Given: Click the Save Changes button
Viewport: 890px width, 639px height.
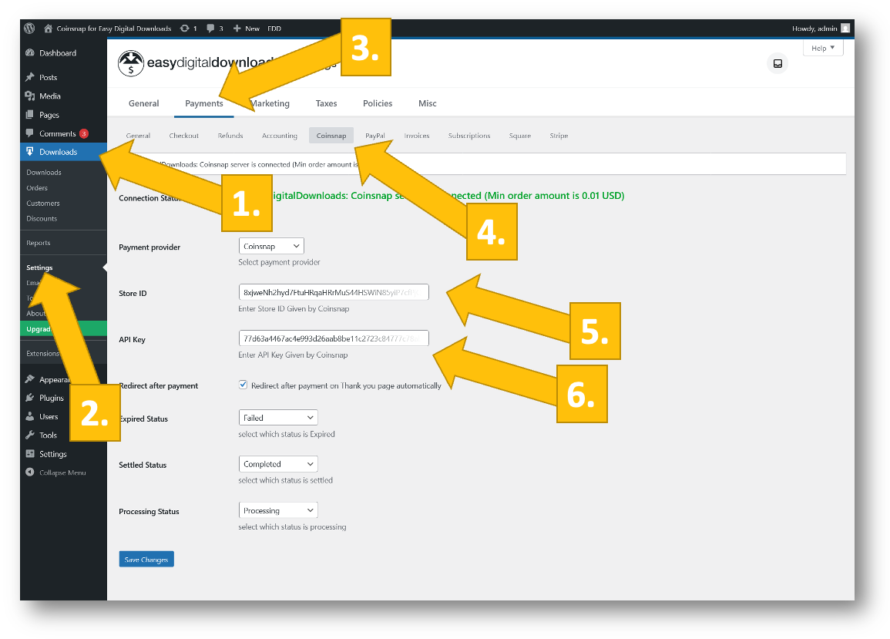Looking at the screenshot, I should pos(146,559).
